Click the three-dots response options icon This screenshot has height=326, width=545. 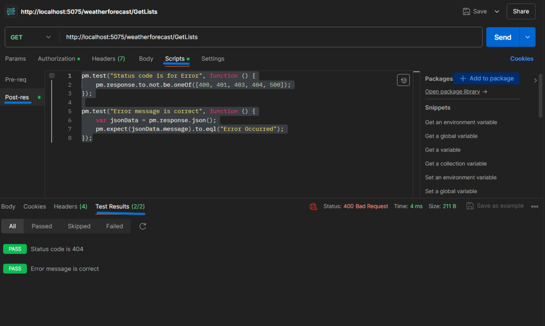point(535,207)
